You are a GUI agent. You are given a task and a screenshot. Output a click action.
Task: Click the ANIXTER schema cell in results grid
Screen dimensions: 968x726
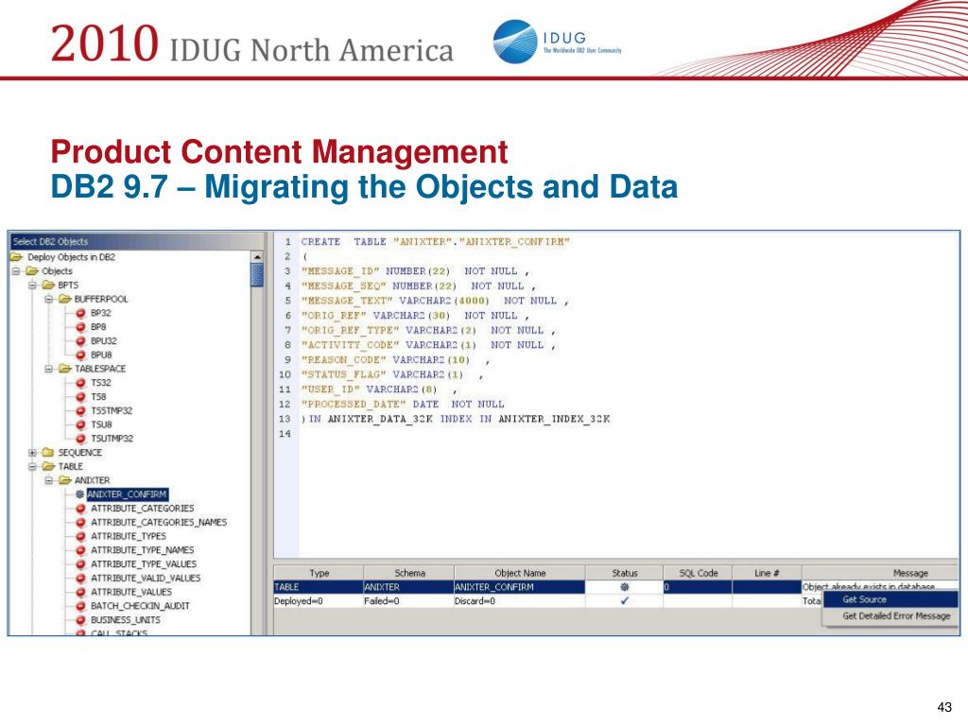point(408,587)
